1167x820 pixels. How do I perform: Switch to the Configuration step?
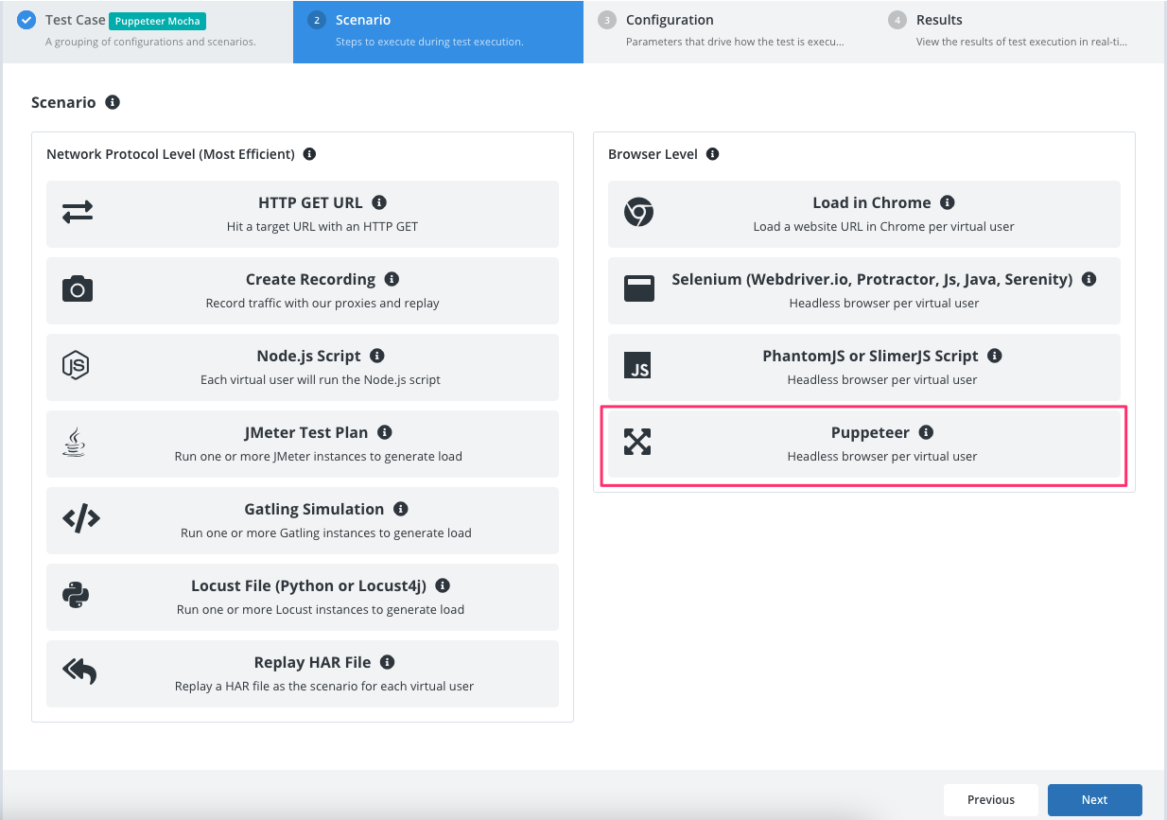click(x=728, y=31)
